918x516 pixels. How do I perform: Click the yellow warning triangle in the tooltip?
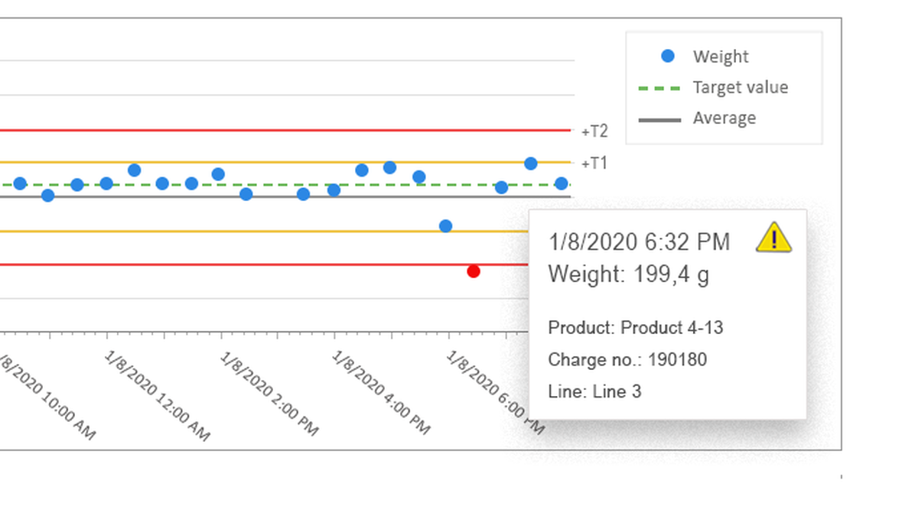pos(776,238)
